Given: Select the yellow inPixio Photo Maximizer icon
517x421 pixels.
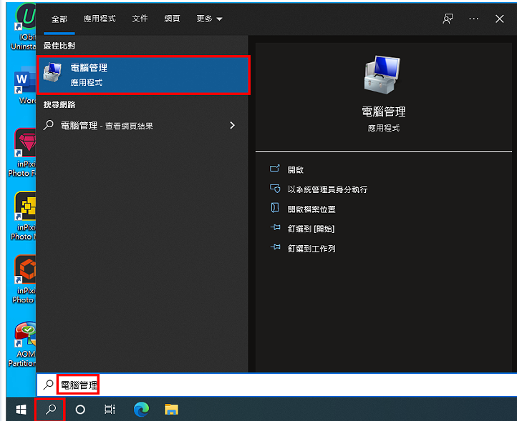Looking at the screenshot, I should click(23, 216).
